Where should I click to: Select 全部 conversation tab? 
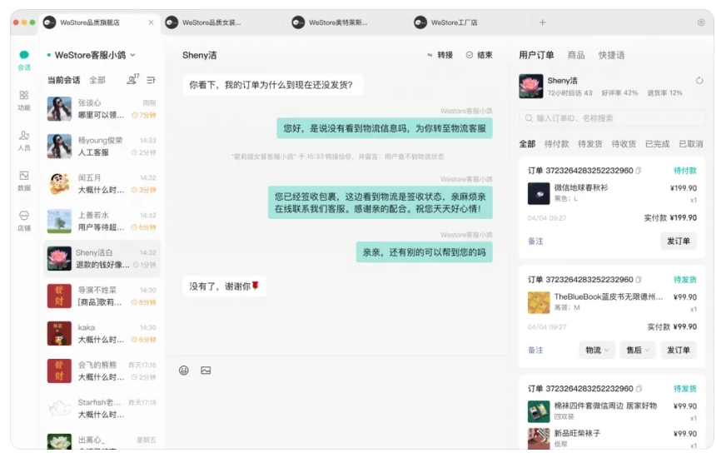coord(97,80)
